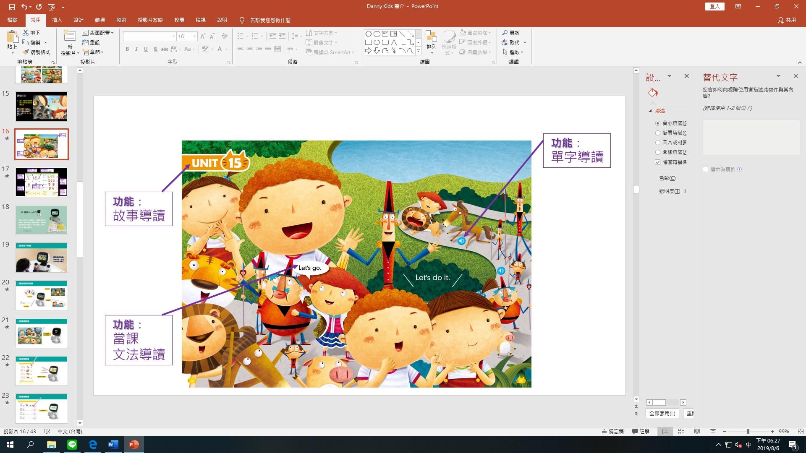This screenshot has height=453, width=806.
Task: Open Microsoft Edge from the taskbar
Action: 93,445
